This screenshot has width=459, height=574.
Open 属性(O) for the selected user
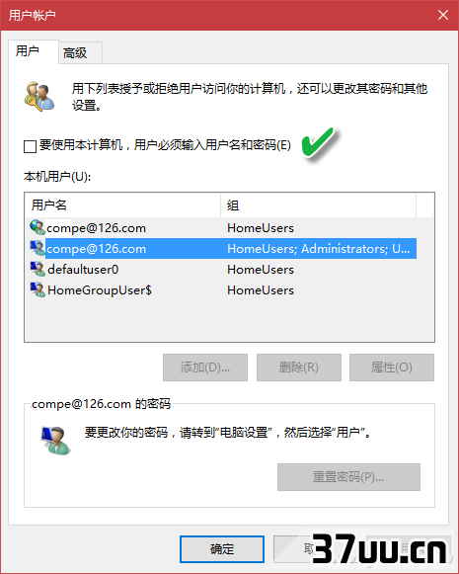click(x=392, y=368)
